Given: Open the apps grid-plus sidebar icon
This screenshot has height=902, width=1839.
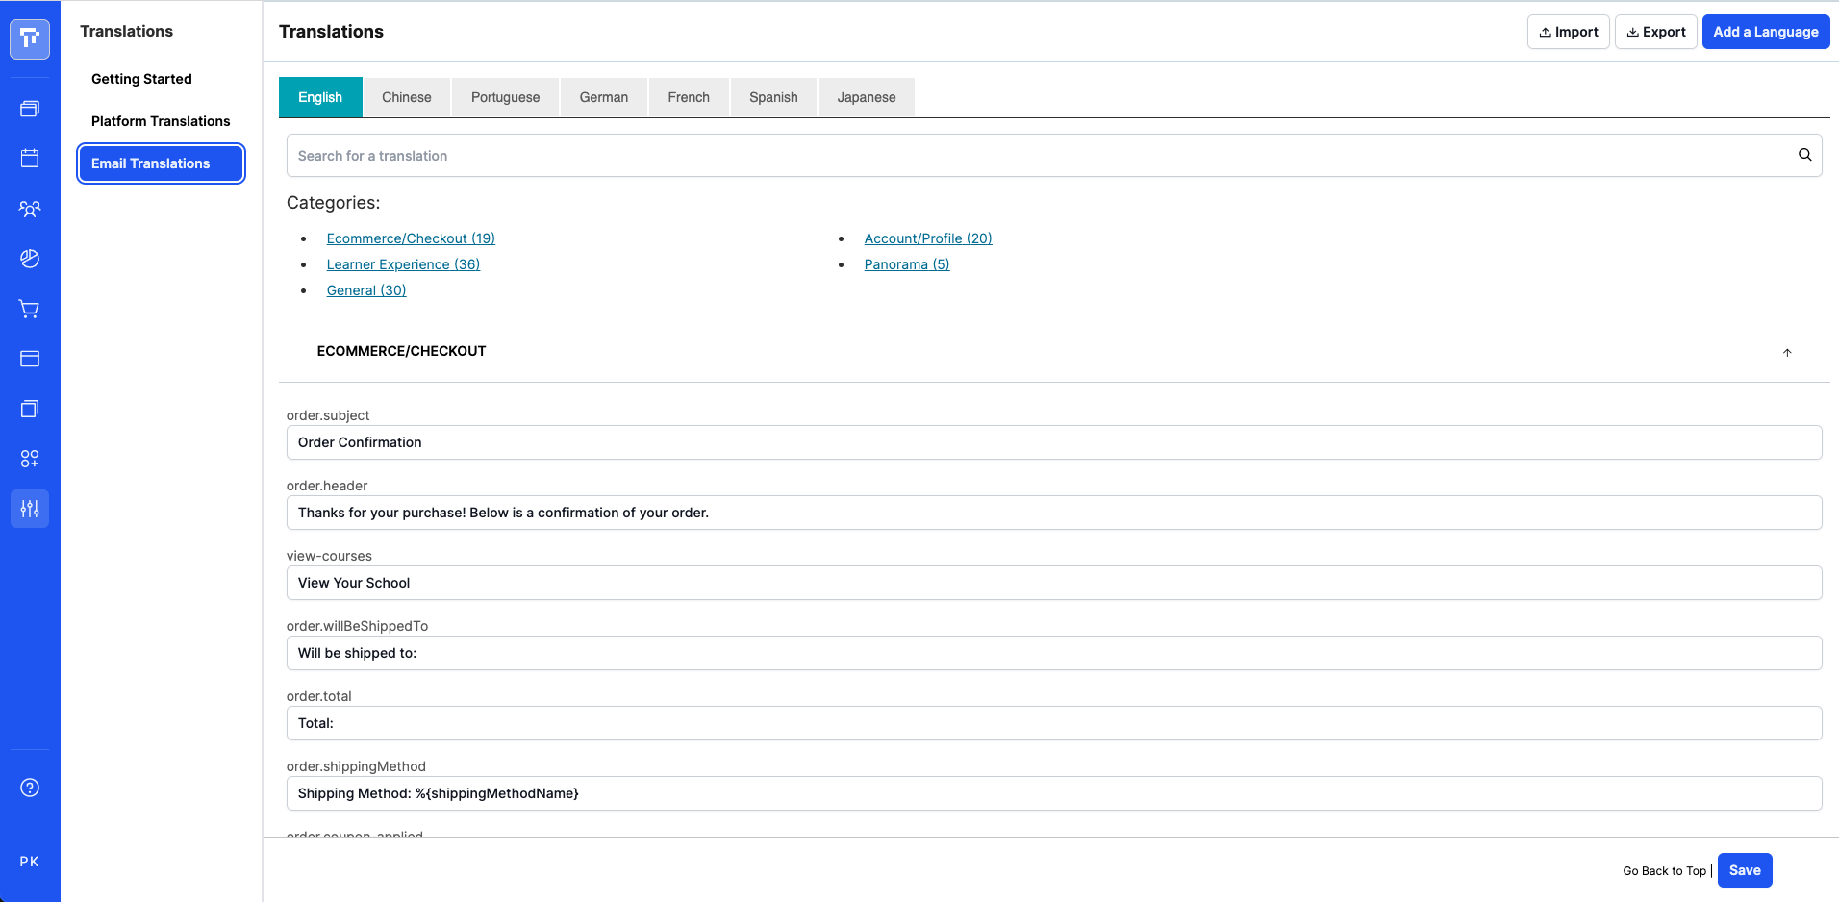Looking at the screenshot, I should tap(30, 459).
